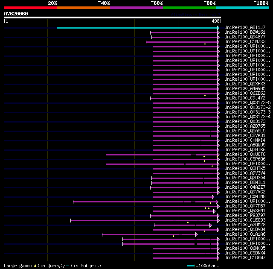This screenshot has width=273, height=269.
Task: Open hit UniRef100_A8I1J7
Action: point(245,27)
